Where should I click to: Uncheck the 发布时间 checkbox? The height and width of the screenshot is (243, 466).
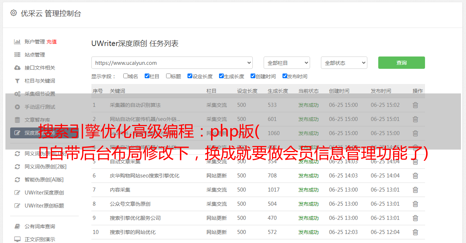(285, 76)
